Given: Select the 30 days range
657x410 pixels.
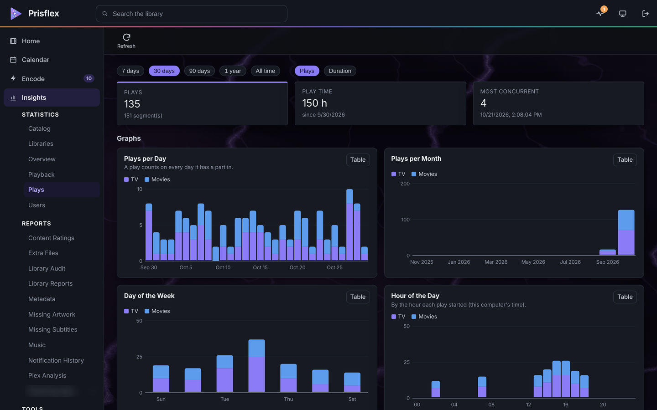Looking at the screenshot, I should [x=164, y=71].
